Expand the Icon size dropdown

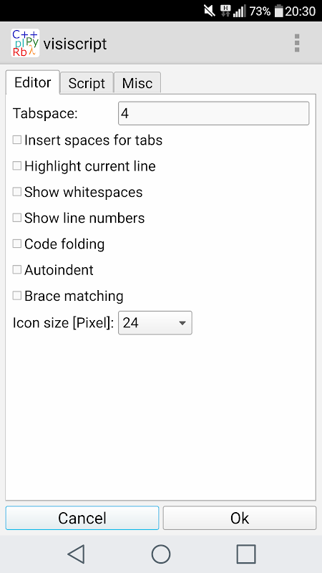(155, 323)
